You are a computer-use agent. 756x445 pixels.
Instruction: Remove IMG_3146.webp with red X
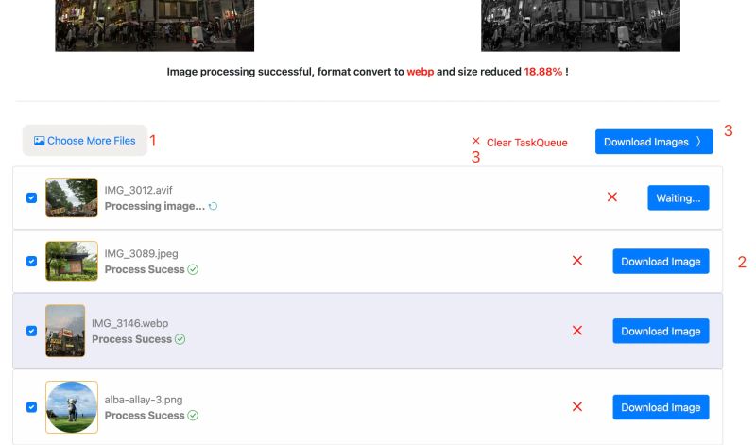click(x=577, y=331)
